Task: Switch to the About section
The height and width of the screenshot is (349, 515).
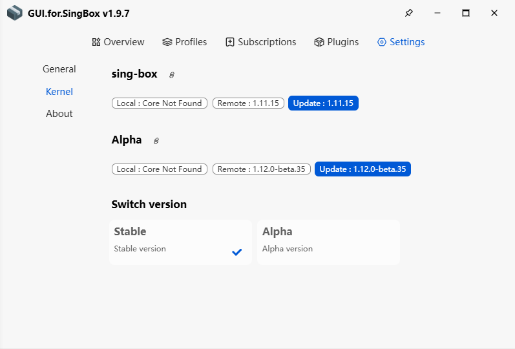Action: 59,113
